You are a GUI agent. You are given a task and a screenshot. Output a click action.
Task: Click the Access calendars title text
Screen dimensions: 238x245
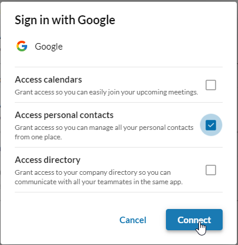(x=48, y=80)
